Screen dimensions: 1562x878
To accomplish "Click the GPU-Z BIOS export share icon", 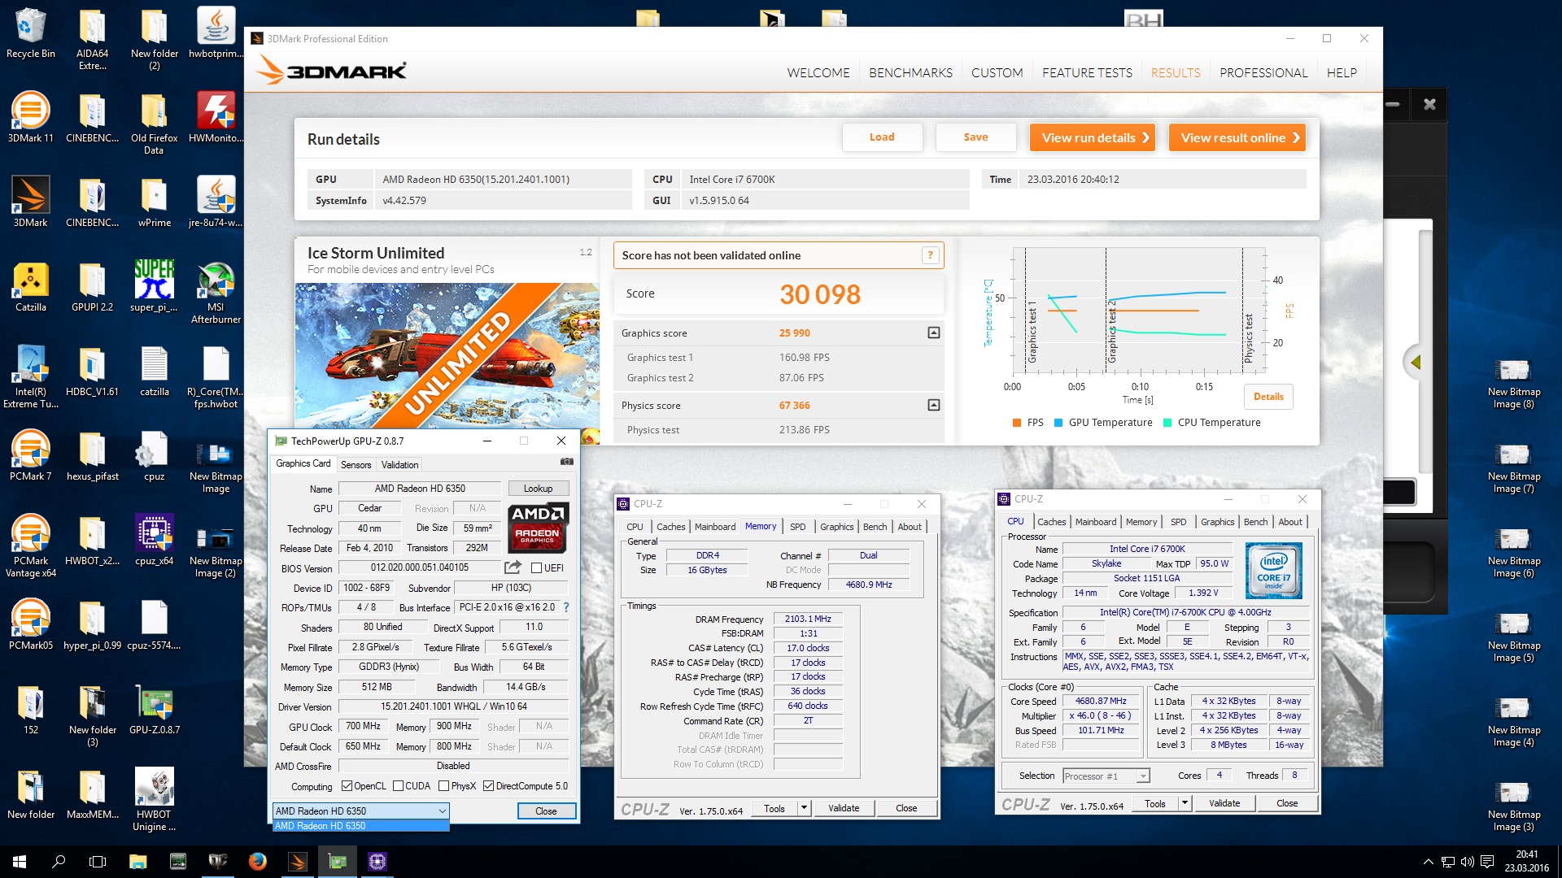I will pyautogui.click(x=513, y=567).
